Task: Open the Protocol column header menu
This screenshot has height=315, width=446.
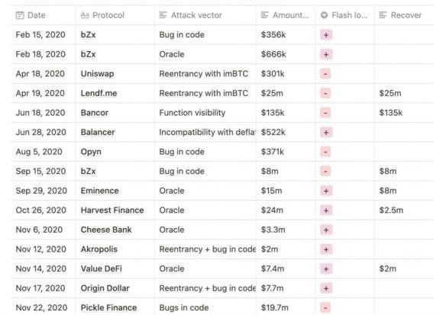Action: tap(115, 15)
